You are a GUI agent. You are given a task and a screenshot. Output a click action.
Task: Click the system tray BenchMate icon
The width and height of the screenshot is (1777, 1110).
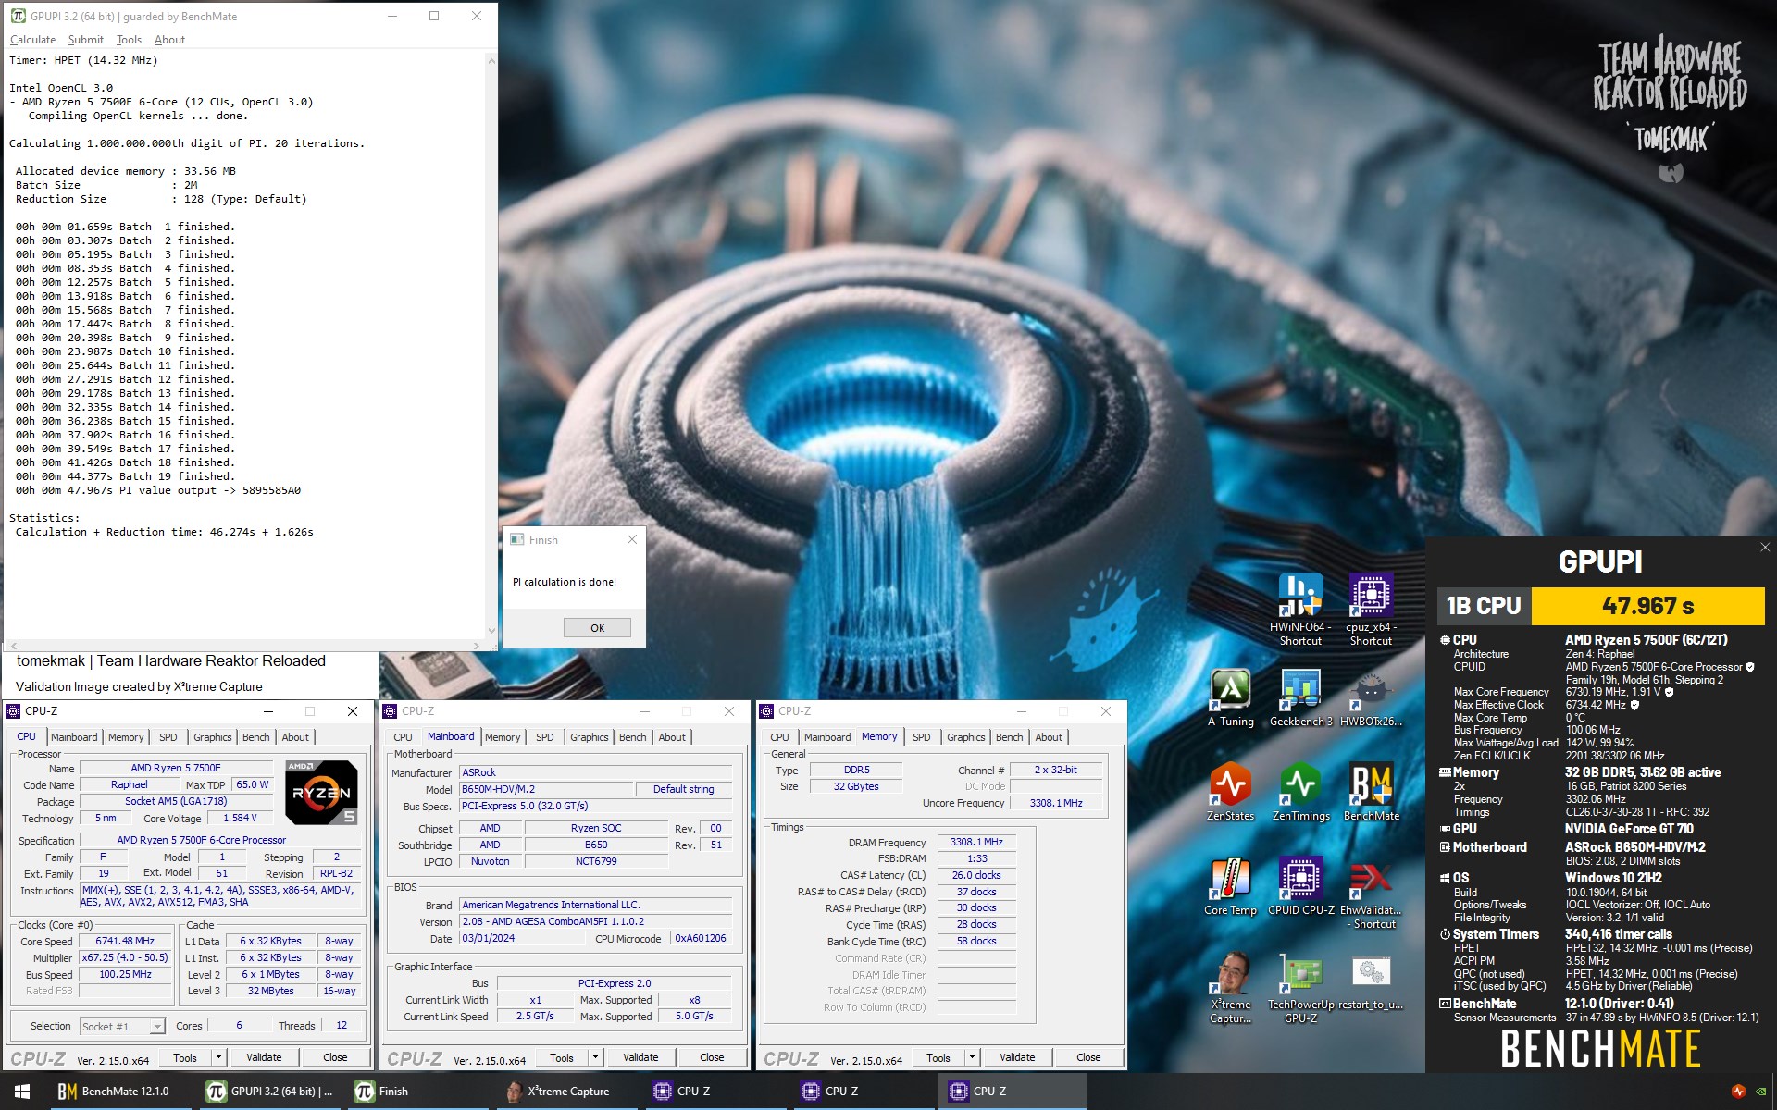1738,1091
